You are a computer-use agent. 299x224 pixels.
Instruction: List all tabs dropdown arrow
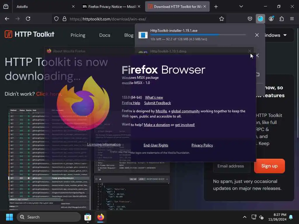click(241, 7)
